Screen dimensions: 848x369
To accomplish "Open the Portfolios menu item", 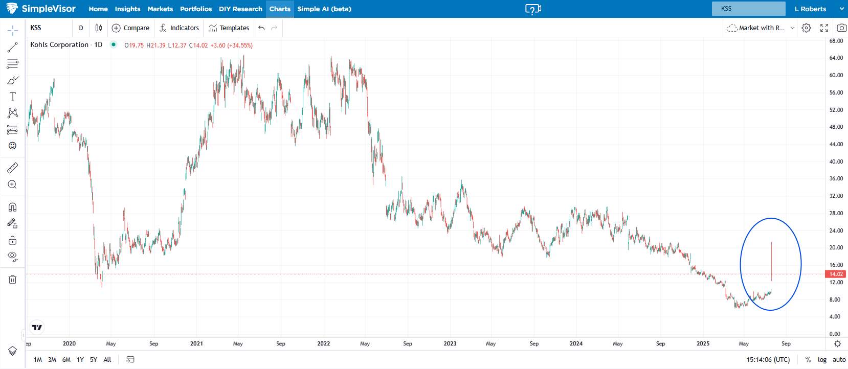I will pyautogui.click(x=196, y=9).
